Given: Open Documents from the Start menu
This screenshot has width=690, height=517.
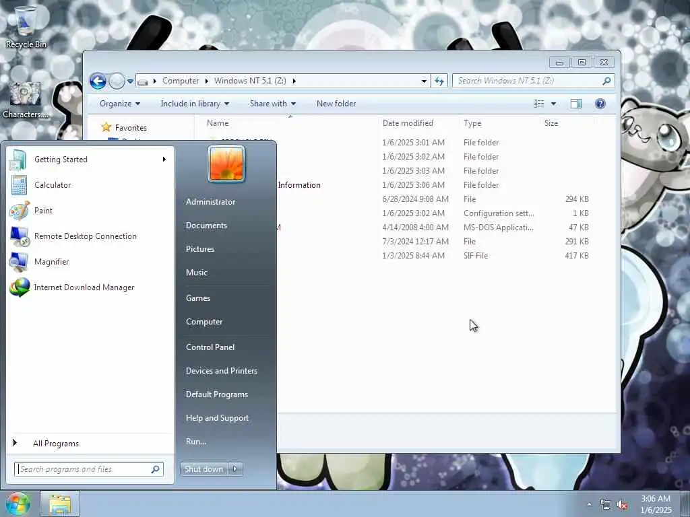Looking at the screenshot, I should click(x=206, y=226).
